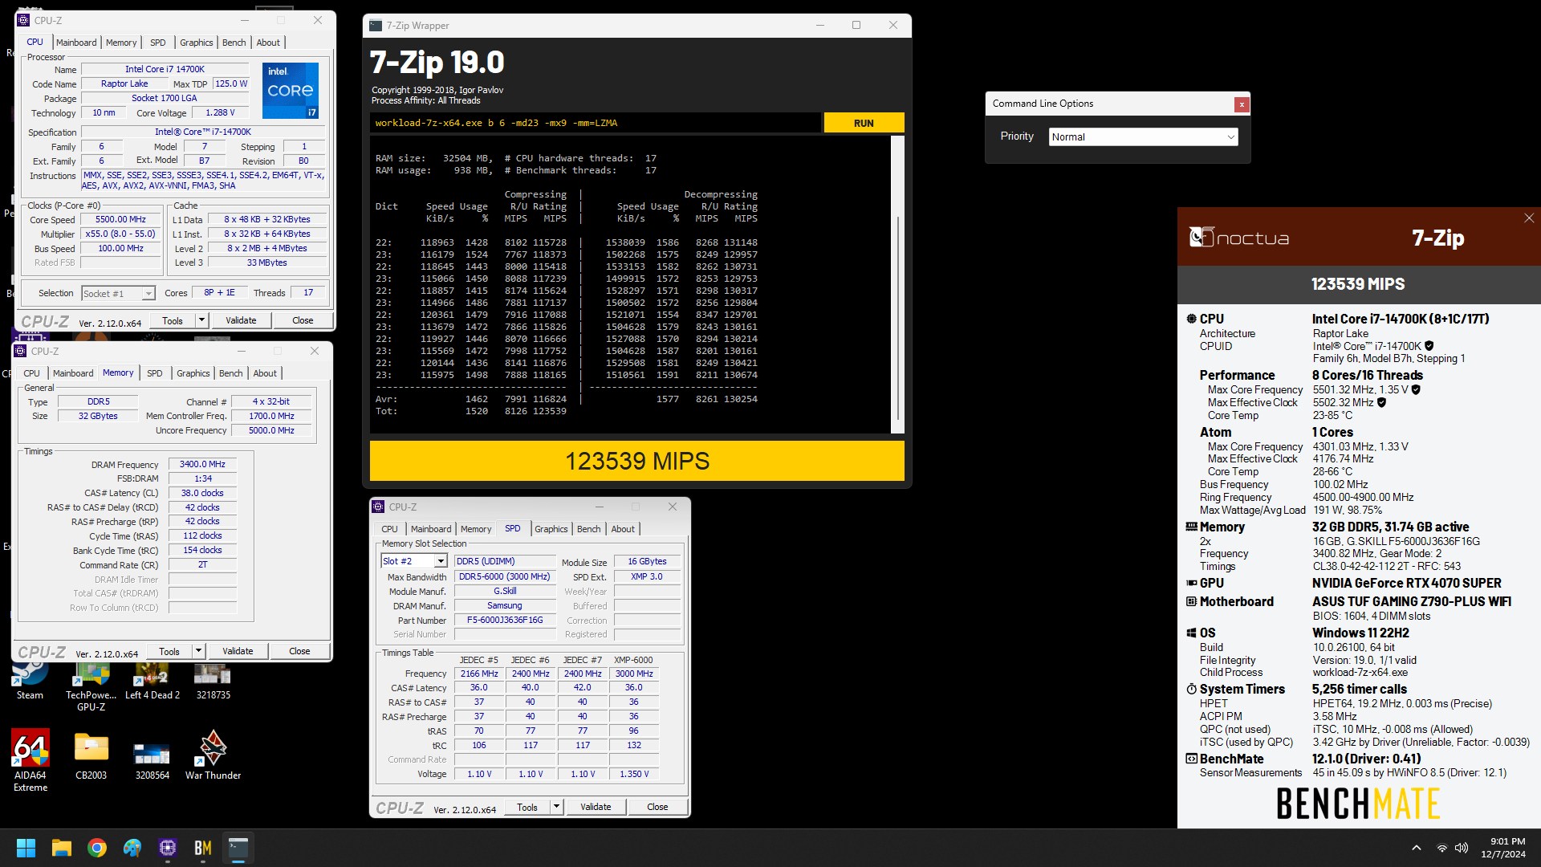Image resolution: width=1541 pixels, height=867 pixels.
Task: Expand Tools arrow in Memory CPU-Z window
Action: point(198,651)
